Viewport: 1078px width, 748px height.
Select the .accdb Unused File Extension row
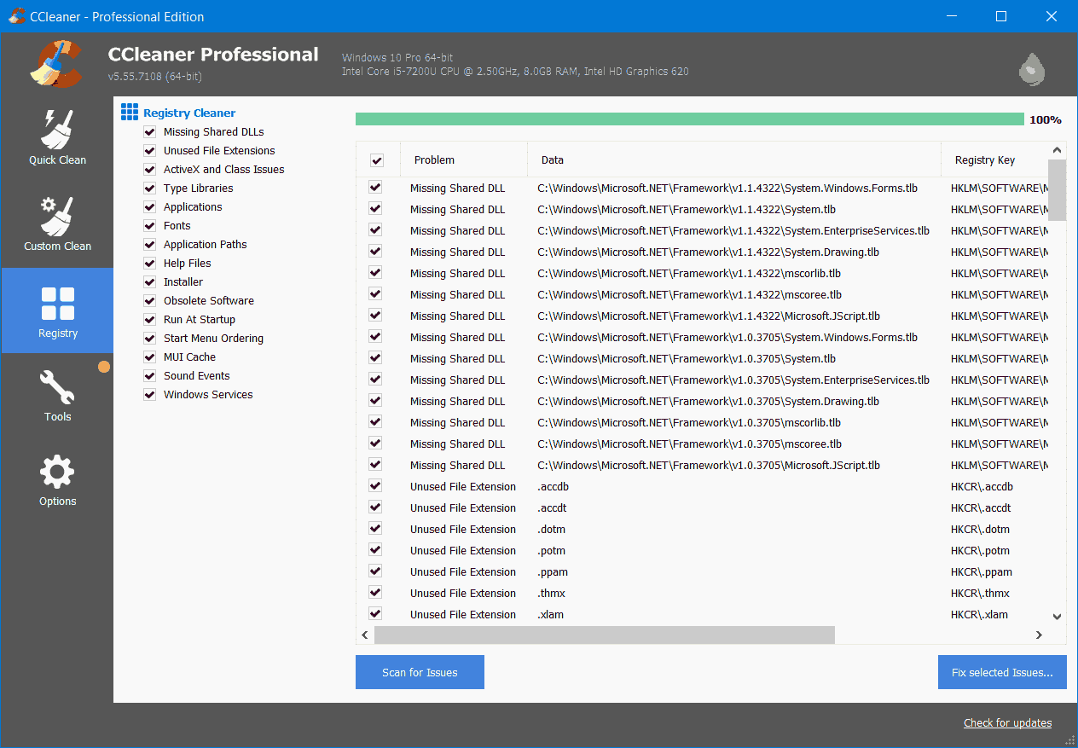(597, 486)
